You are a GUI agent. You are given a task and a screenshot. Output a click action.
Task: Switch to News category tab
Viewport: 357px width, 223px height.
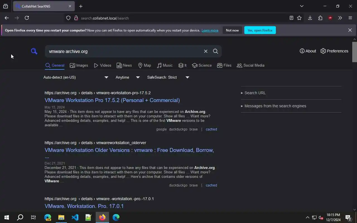coord(124,65)
